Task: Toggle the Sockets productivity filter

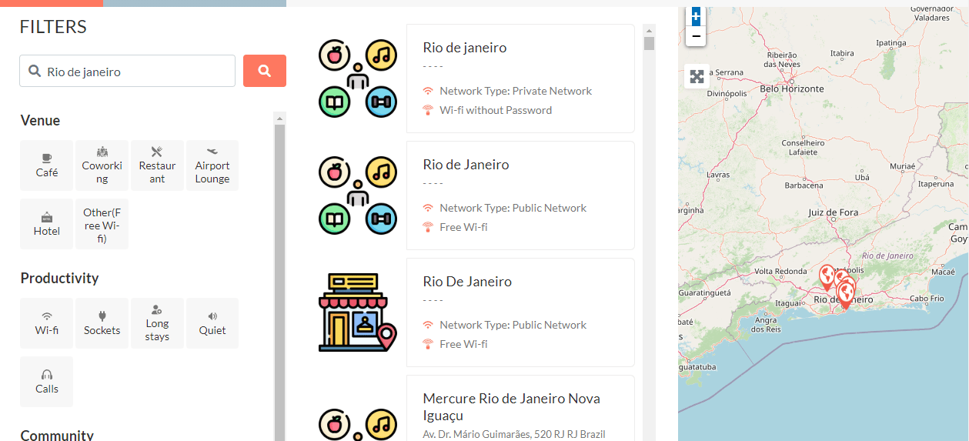Action: pyautogui.click(x=102, y=323)
